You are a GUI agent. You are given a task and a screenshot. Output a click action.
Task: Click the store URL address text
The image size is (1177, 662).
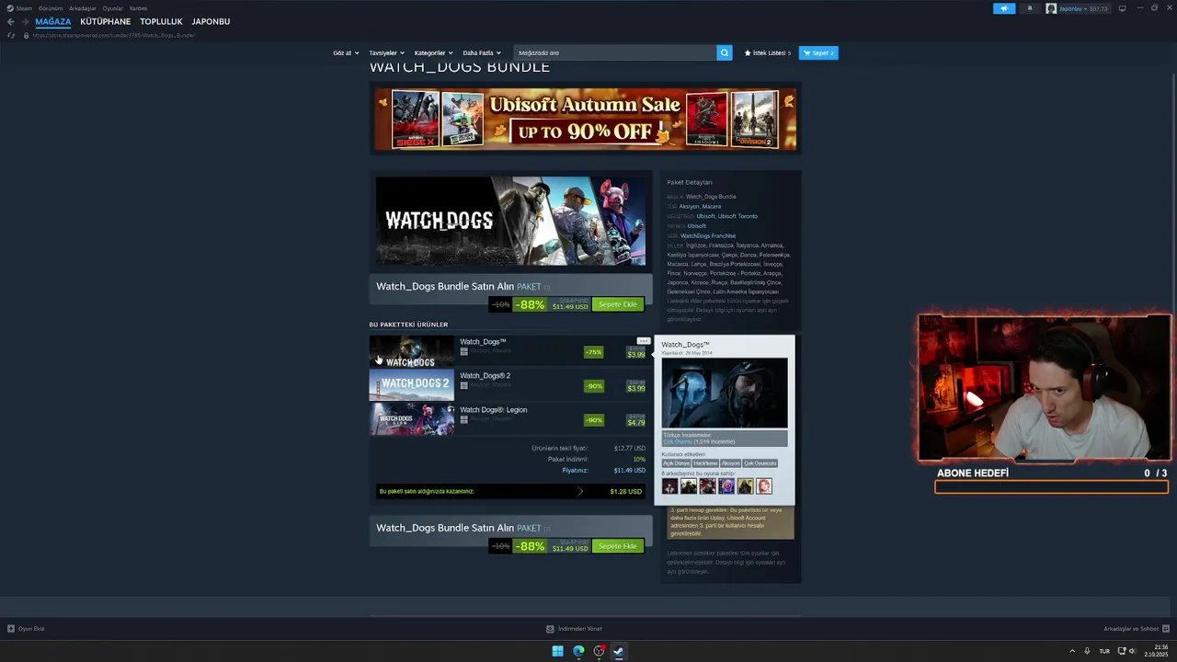pyautogui.click(x=113, y=35)
